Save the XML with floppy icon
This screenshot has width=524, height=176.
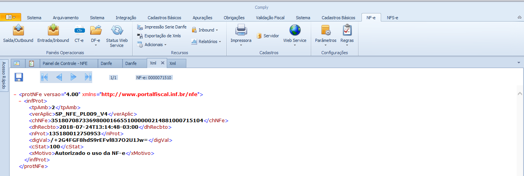(x=19, y=77)
